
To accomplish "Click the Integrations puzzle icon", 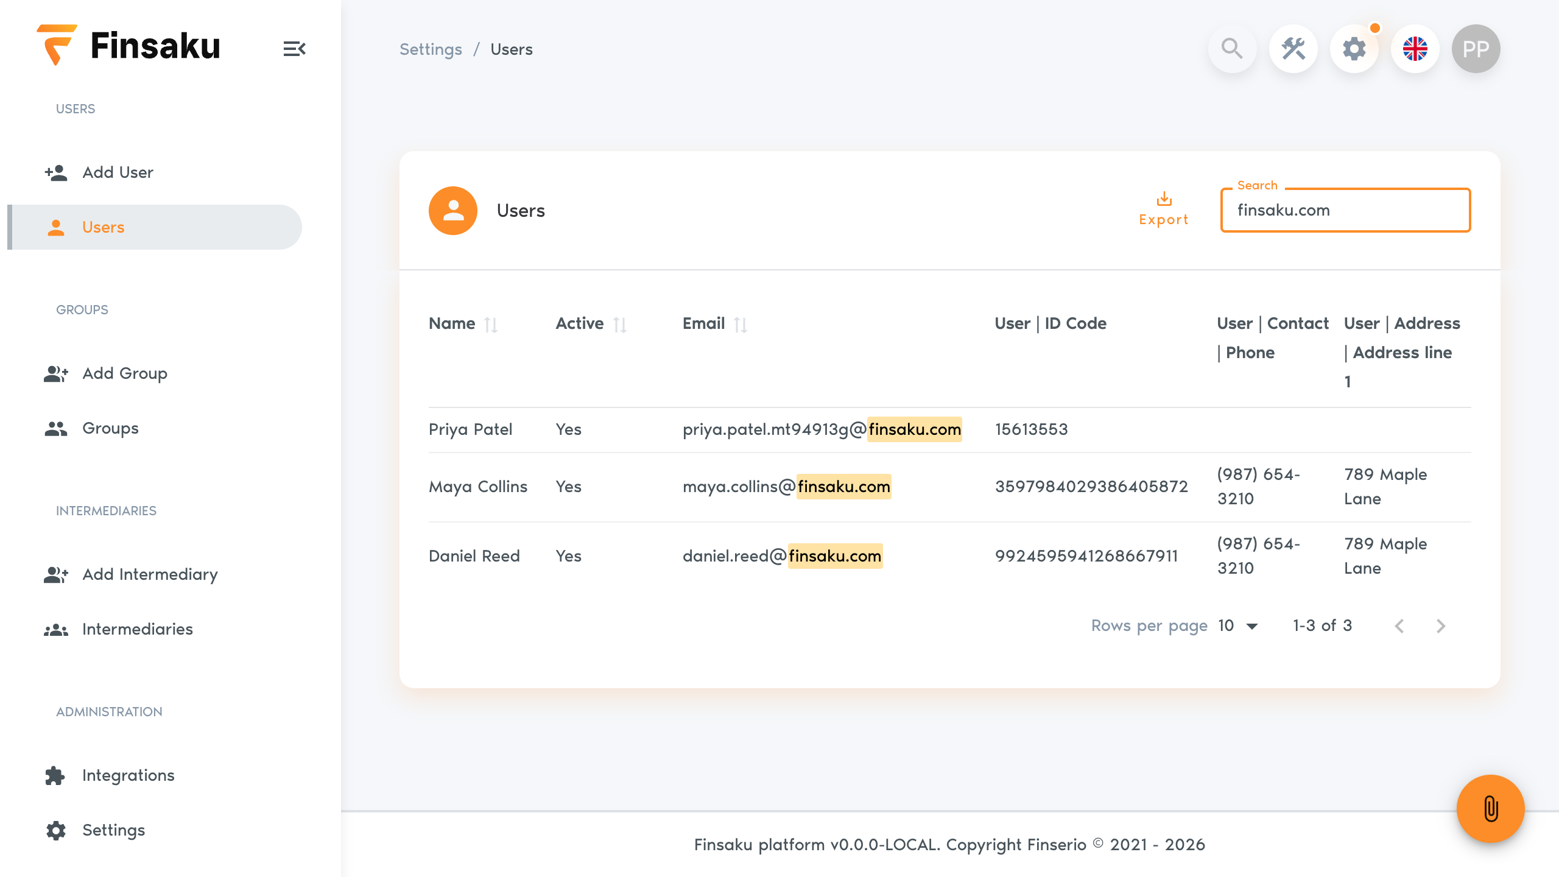I will coord(55,775).
